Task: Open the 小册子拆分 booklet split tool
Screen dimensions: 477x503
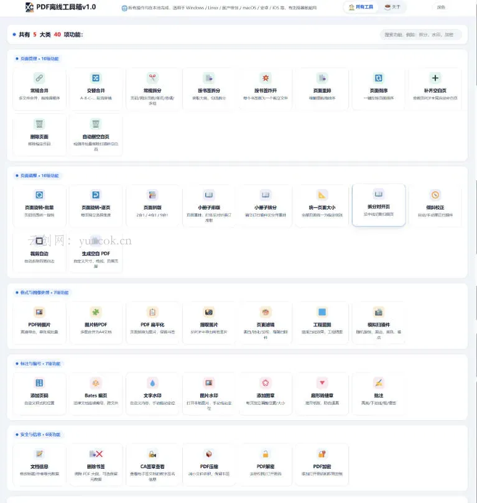Action: point(266,206)
